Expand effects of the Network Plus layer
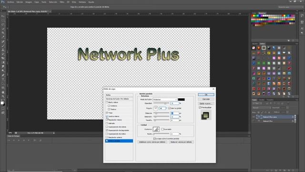The height and width of the screenshot is (172, 305). 295,121
